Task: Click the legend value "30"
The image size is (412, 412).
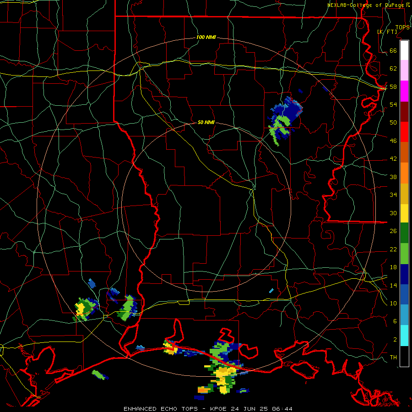Action: [x=393, y=213]
